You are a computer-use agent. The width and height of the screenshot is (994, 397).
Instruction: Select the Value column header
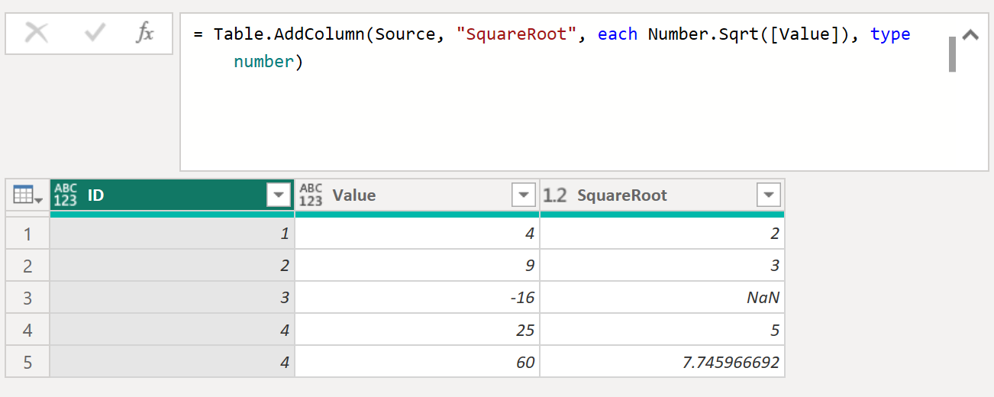point(354,195)
